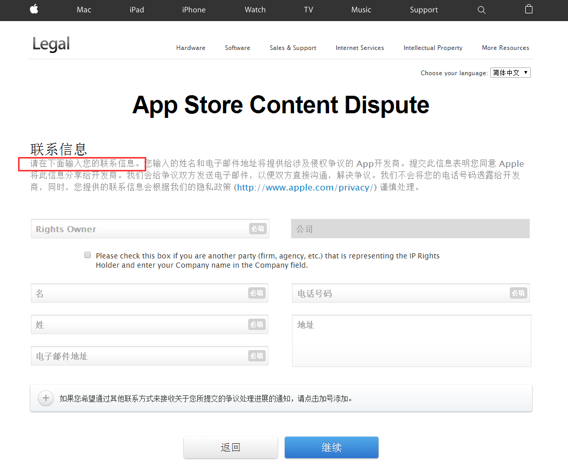Click the 返回 back button
Viewport: 568px width, 469px height.
230,447
